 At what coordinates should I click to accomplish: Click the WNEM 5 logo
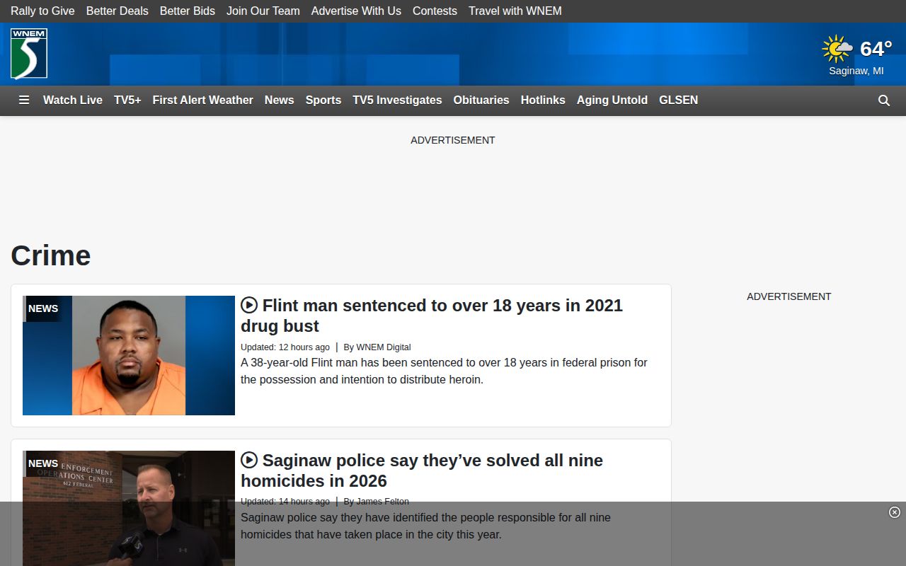point(29,54)
